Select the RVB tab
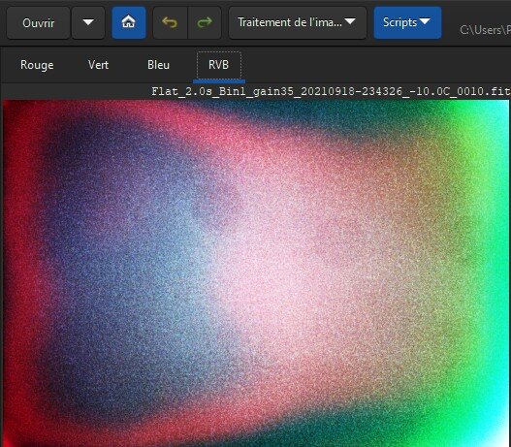This screenshot has height=447, width=511. coord(219,65)
